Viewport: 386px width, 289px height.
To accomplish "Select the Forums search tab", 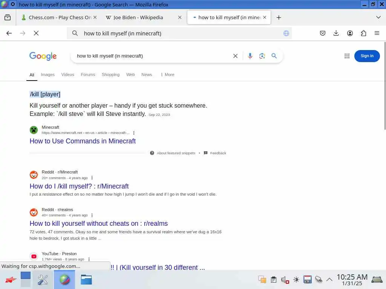I will pyautogui.click(x=88, y=75).
